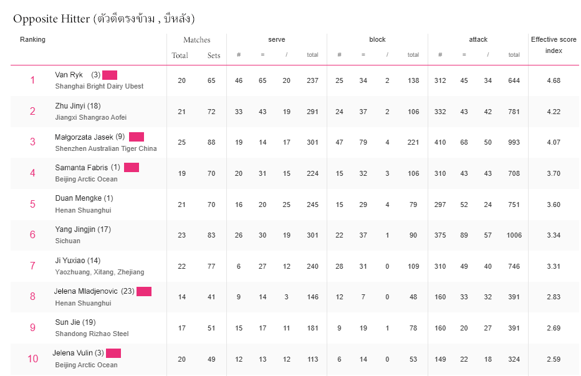This screenshot has height=376, width=581.
Task: Click the pink ranking number 7
Action: [32, 266]
